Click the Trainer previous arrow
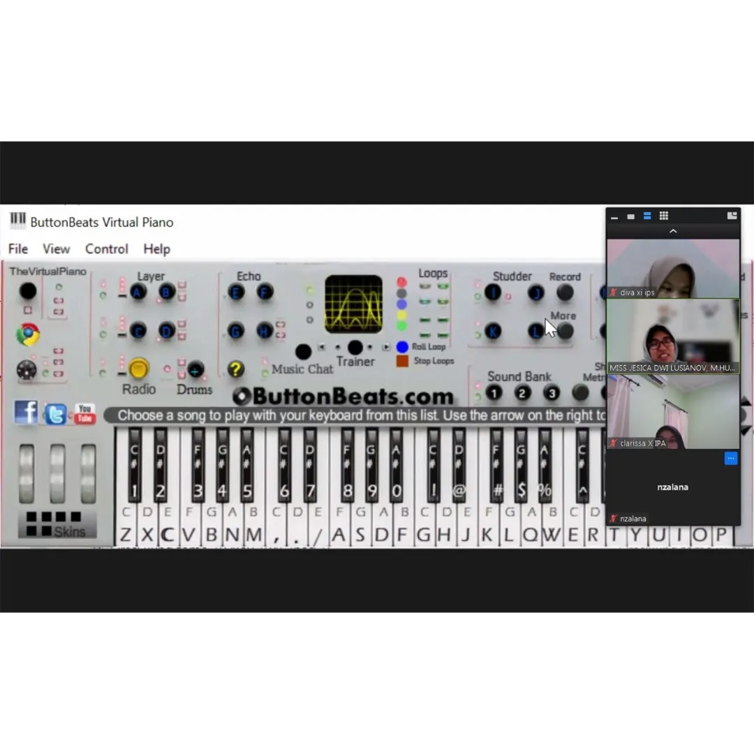Viewport: 754px width, 754px height. [322, 347]
